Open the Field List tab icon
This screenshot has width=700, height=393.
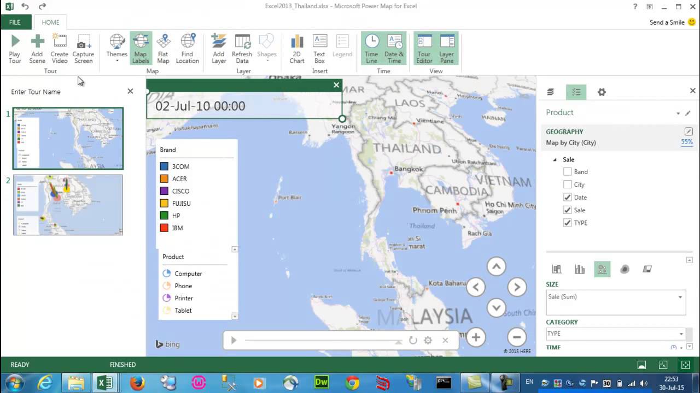point(576,92)
